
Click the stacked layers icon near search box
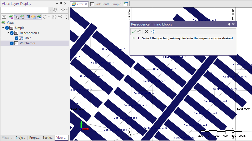pyautogui.click(x=55, y=10)
